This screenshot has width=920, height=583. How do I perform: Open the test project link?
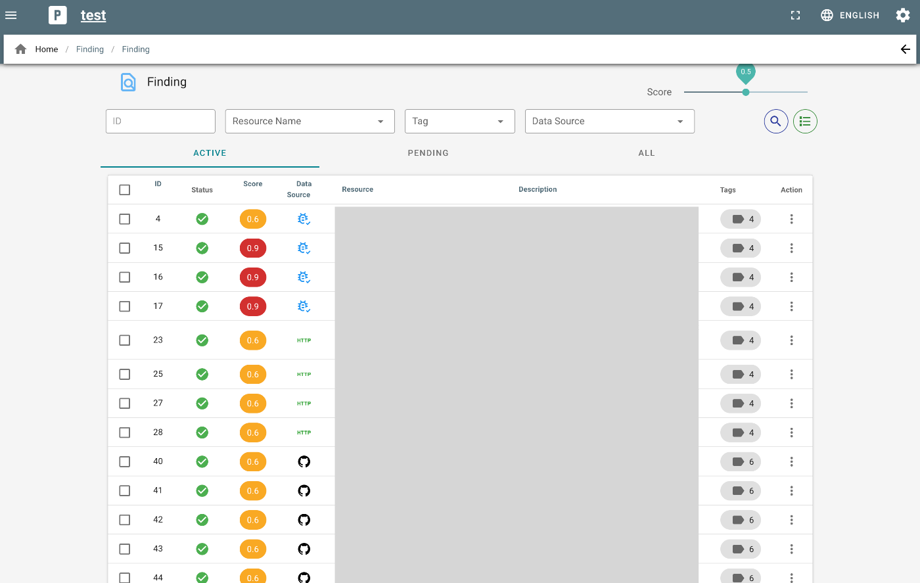pos(93,15)
